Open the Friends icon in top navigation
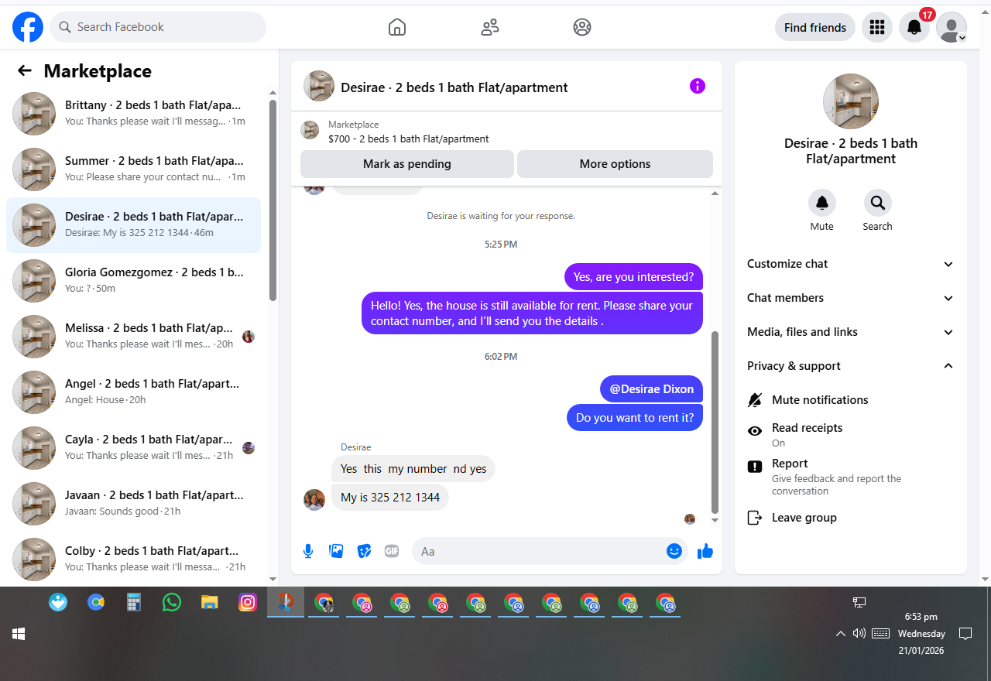This screenshot has width=991, height=681. (x=490, y=27)
